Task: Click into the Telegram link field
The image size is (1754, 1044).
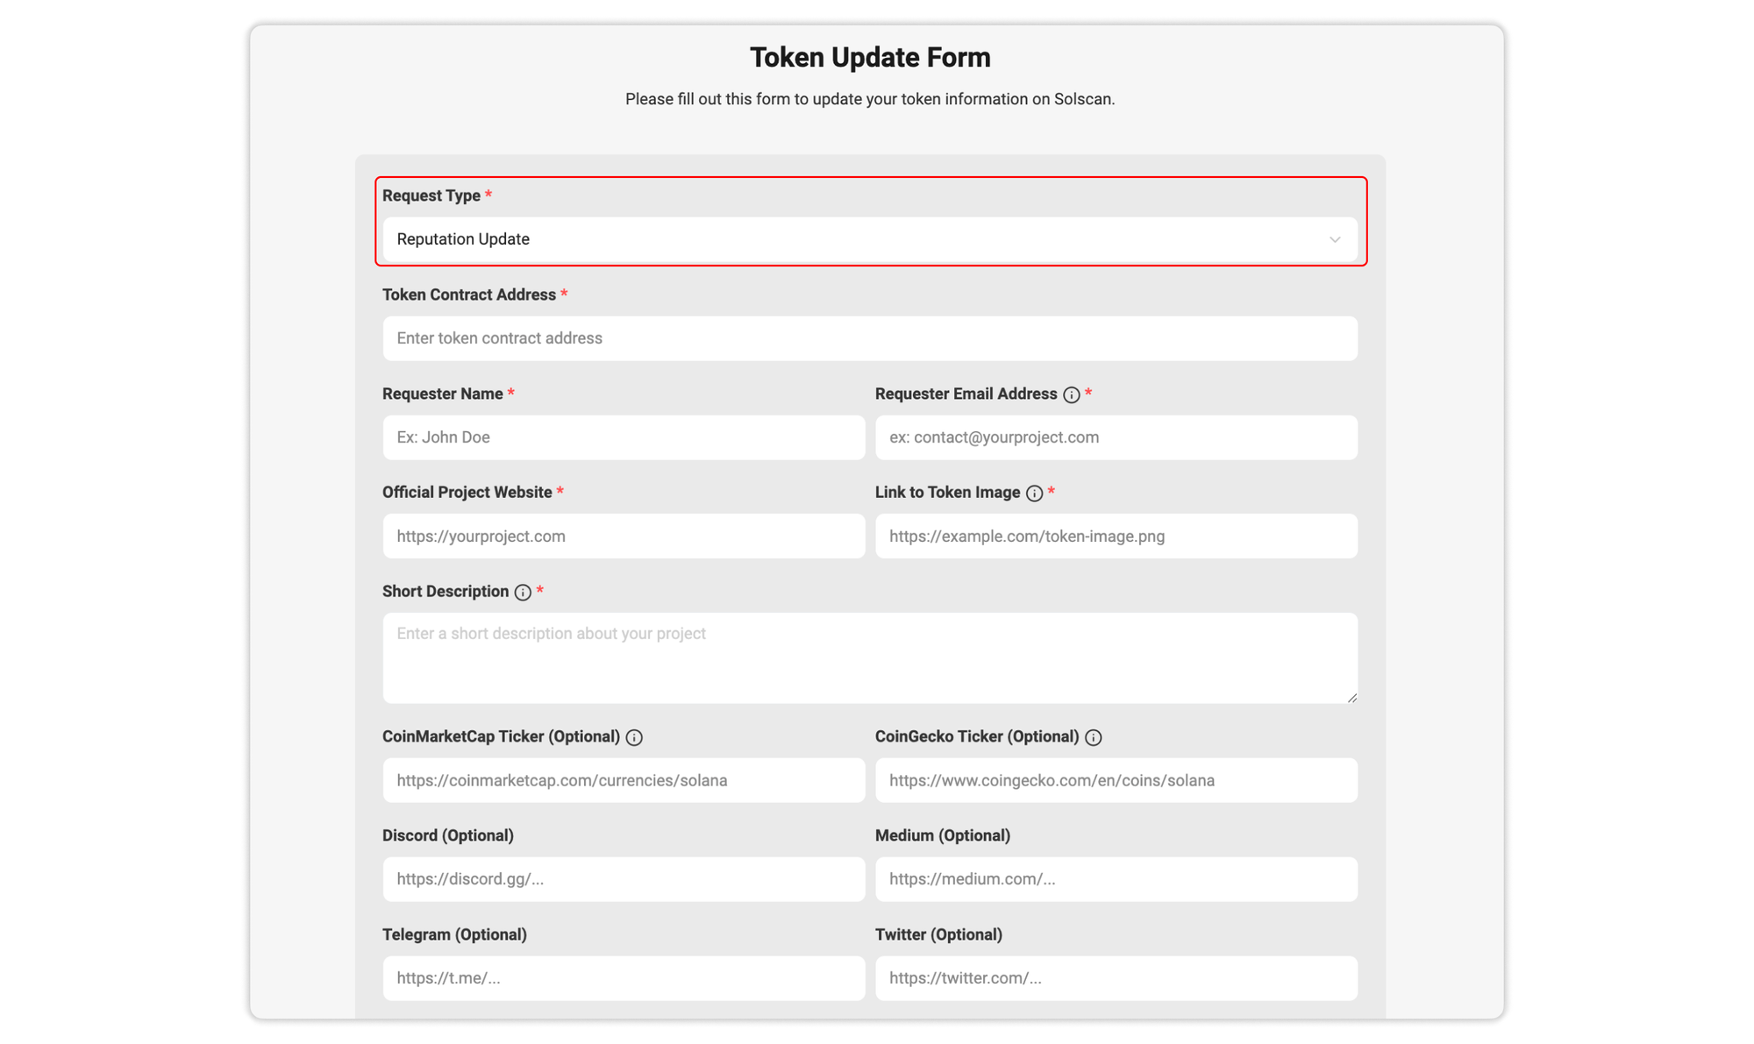Action: pyautogui.click(x=623, y=978)
